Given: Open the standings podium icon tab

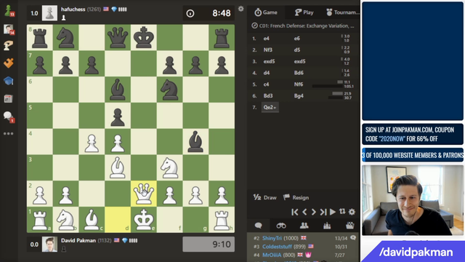Looking at the screenshot, I should (327, 226).
